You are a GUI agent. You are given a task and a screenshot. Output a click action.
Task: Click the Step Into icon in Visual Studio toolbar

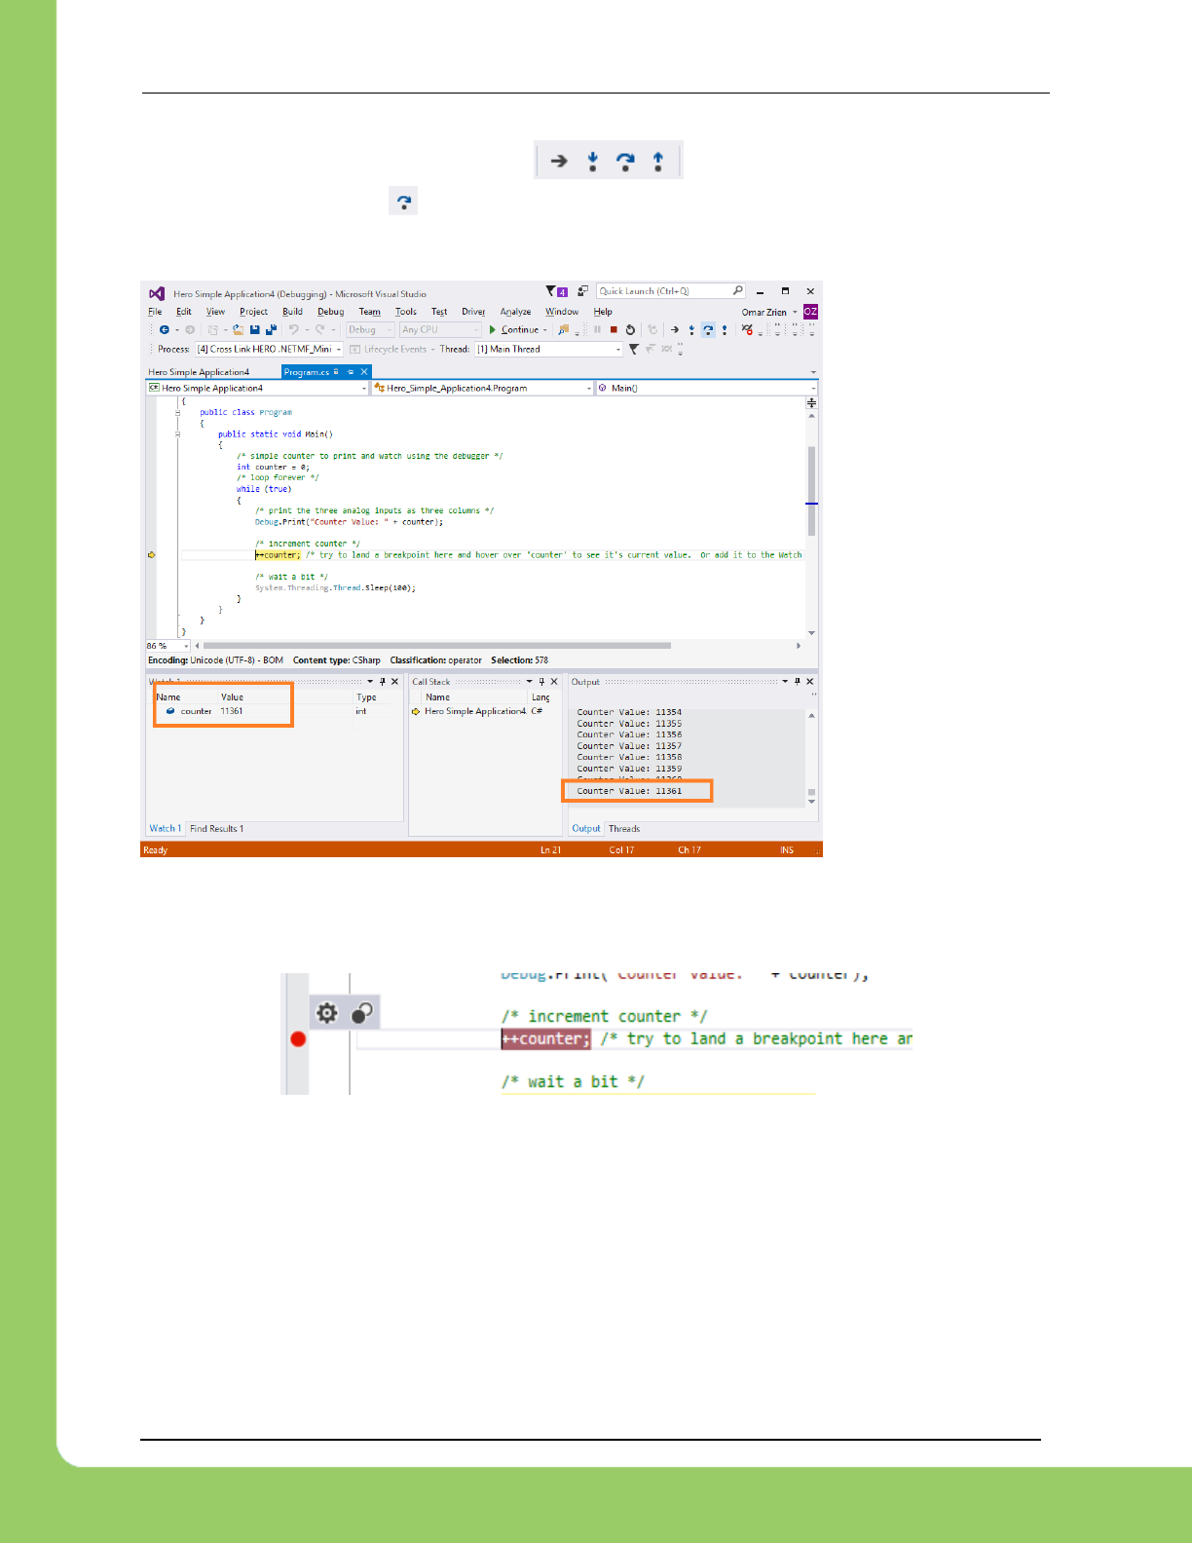pyautogui.click(x=691, y=330)
